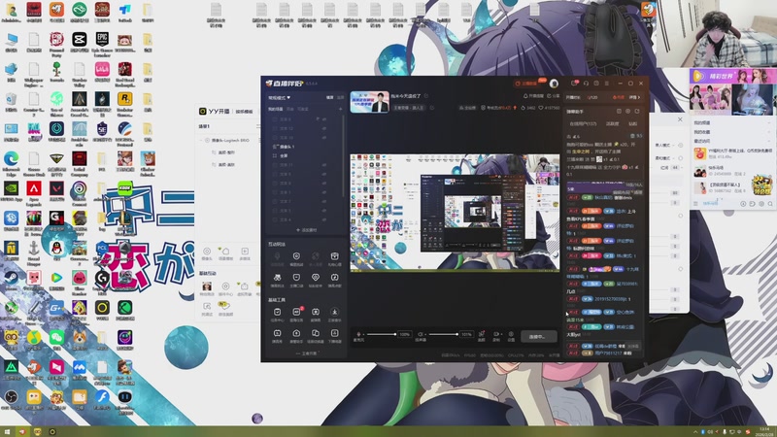
Task: Adjust the microphone volume slider
Action: 382,334
